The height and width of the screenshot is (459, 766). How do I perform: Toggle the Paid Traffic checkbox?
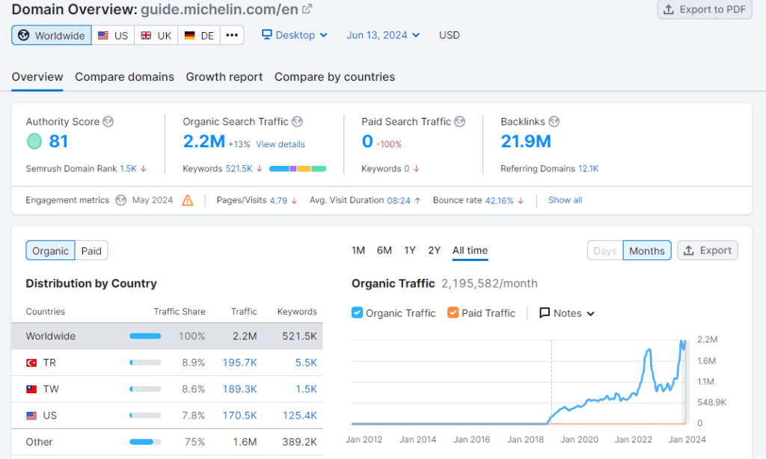453,313
